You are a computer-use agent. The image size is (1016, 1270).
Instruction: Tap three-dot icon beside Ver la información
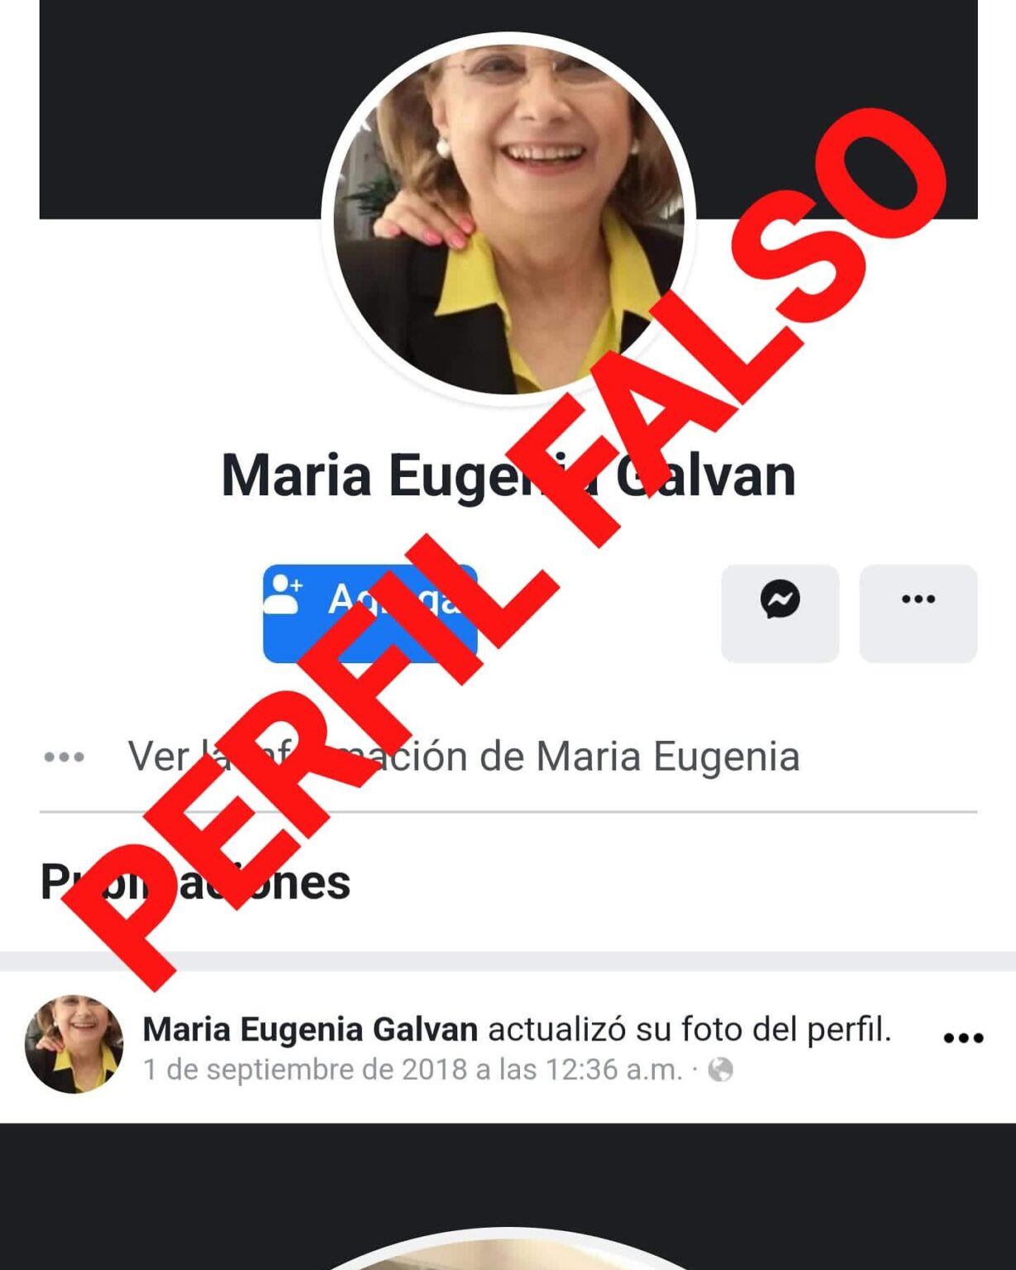[64, 757]
